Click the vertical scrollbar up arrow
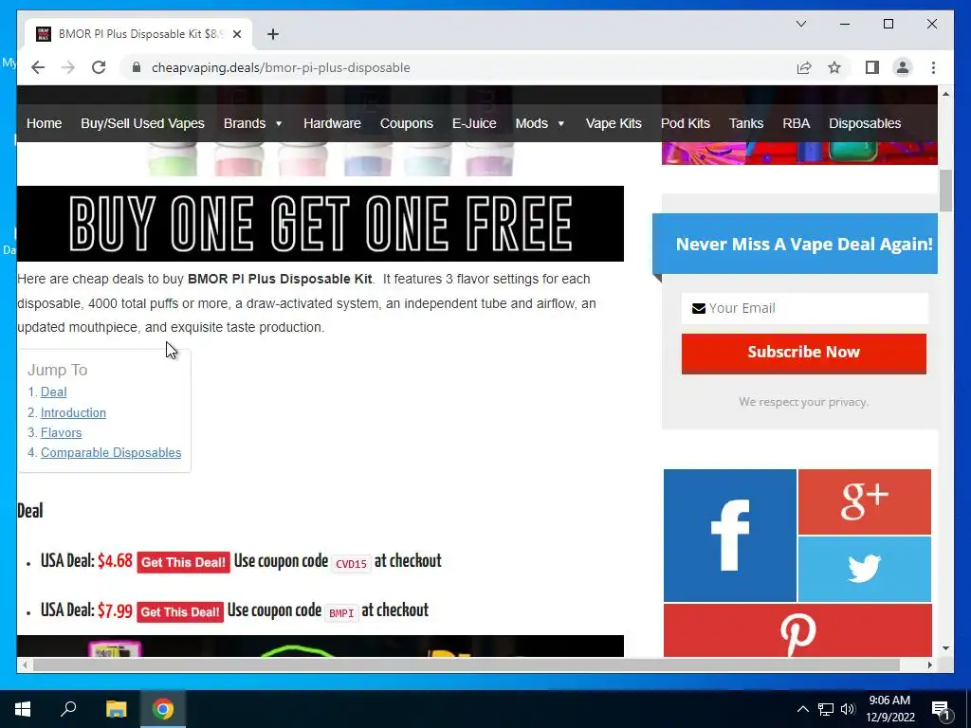Image resolution: width=971 pixels, height=728 pixels. click(945, 94)
